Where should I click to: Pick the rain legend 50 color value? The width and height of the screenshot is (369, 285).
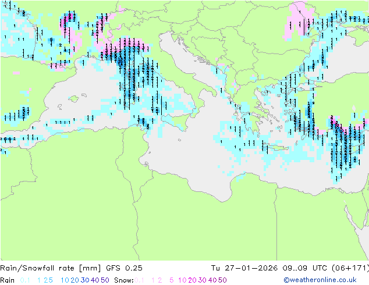pyautogui.click(x=105, y=280)
